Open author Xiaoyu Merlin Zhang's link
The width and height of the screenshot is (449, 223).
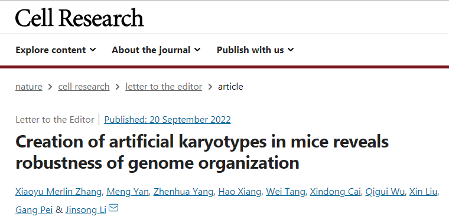[58, 192]
